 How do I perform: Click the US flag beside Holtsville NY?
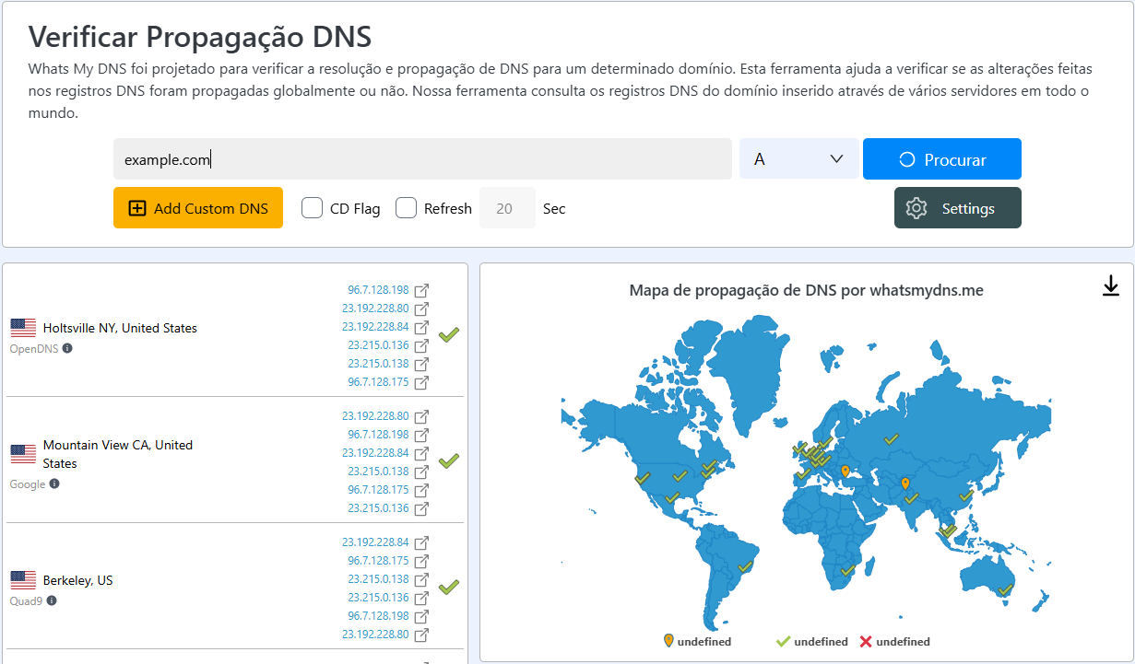coord(23,328)
